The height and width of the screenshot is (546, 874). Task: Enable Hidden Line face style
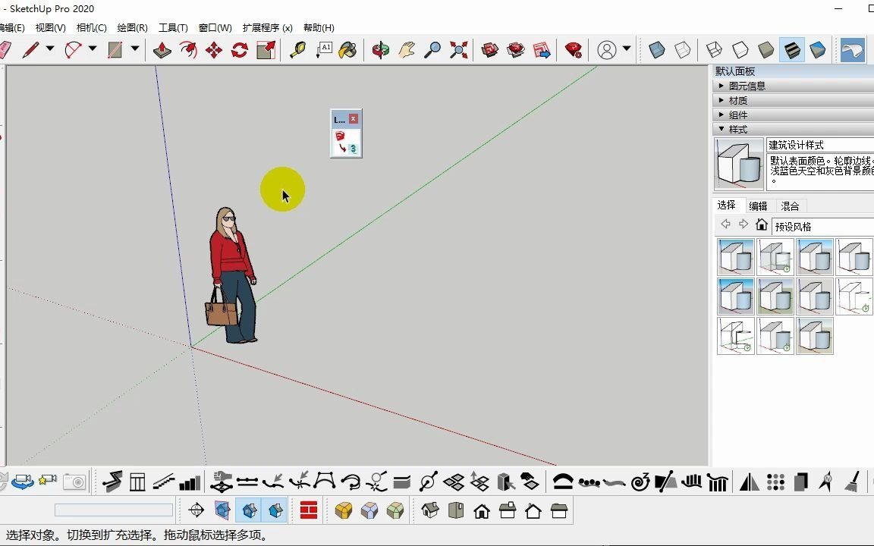[x=740, y=50]
